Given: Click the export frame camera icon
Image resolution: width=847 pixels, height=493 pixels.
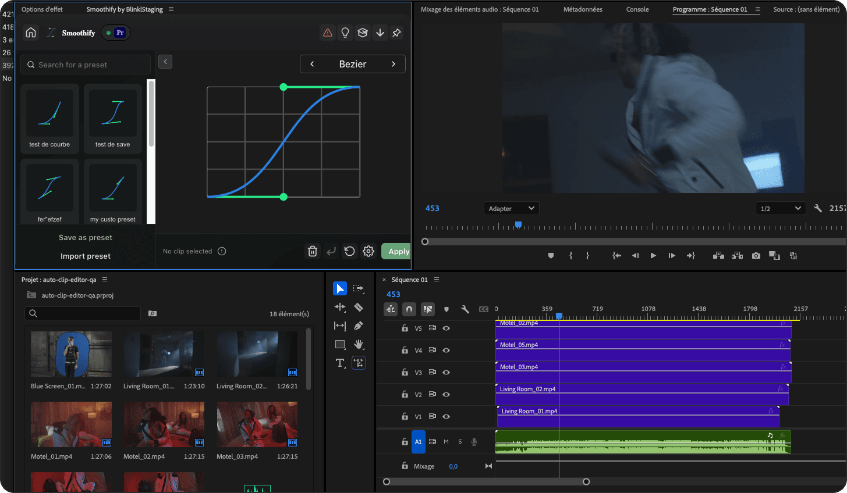Looking at the screenshot, I should coord(756,256).
